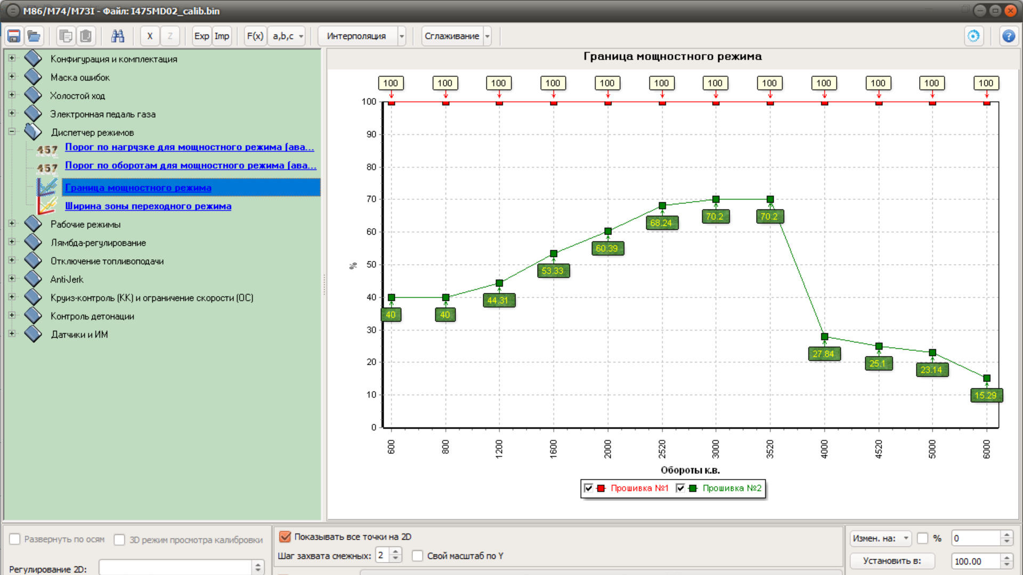This screenshot has width=1023, height=575.
Task: Expand Отключение топливоподачи node
Action: (x=12, y=260)
